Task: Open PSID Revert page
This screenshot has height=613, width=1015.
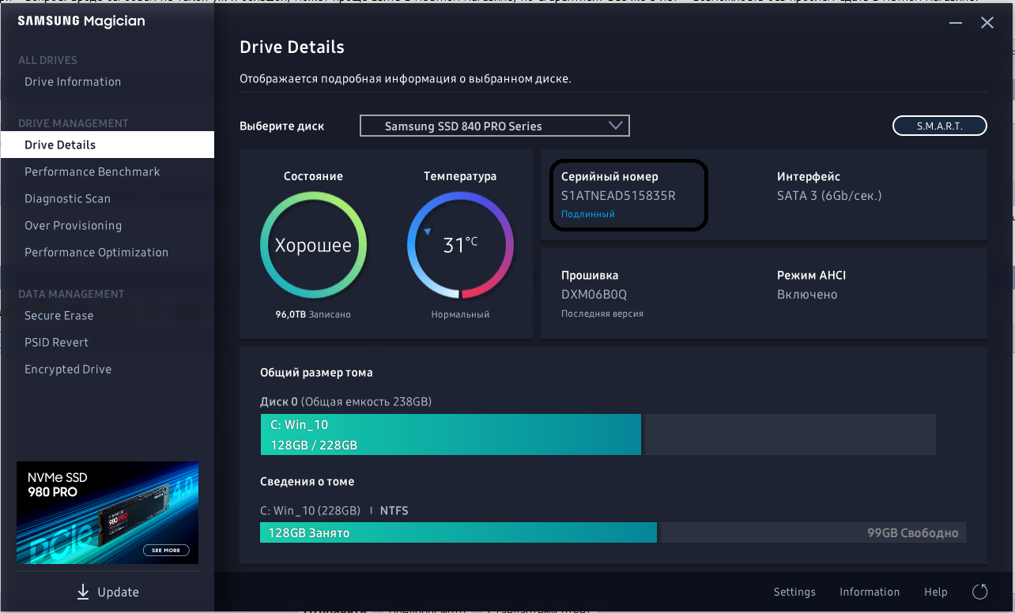Action: 56,342
